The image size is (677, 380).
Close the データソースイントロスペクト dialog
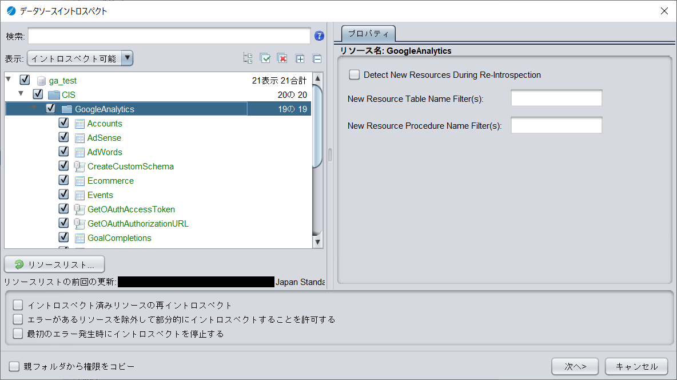click(664, 11)
